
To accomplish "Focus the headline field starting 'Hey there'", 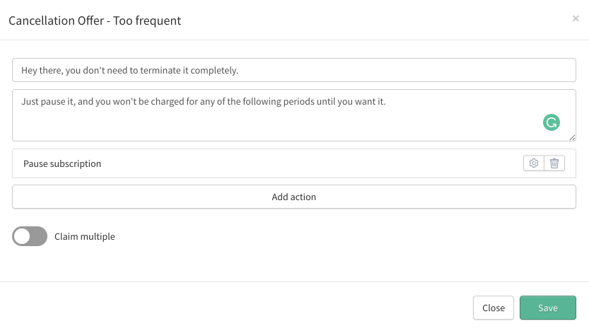I will (x=293, y=70).
